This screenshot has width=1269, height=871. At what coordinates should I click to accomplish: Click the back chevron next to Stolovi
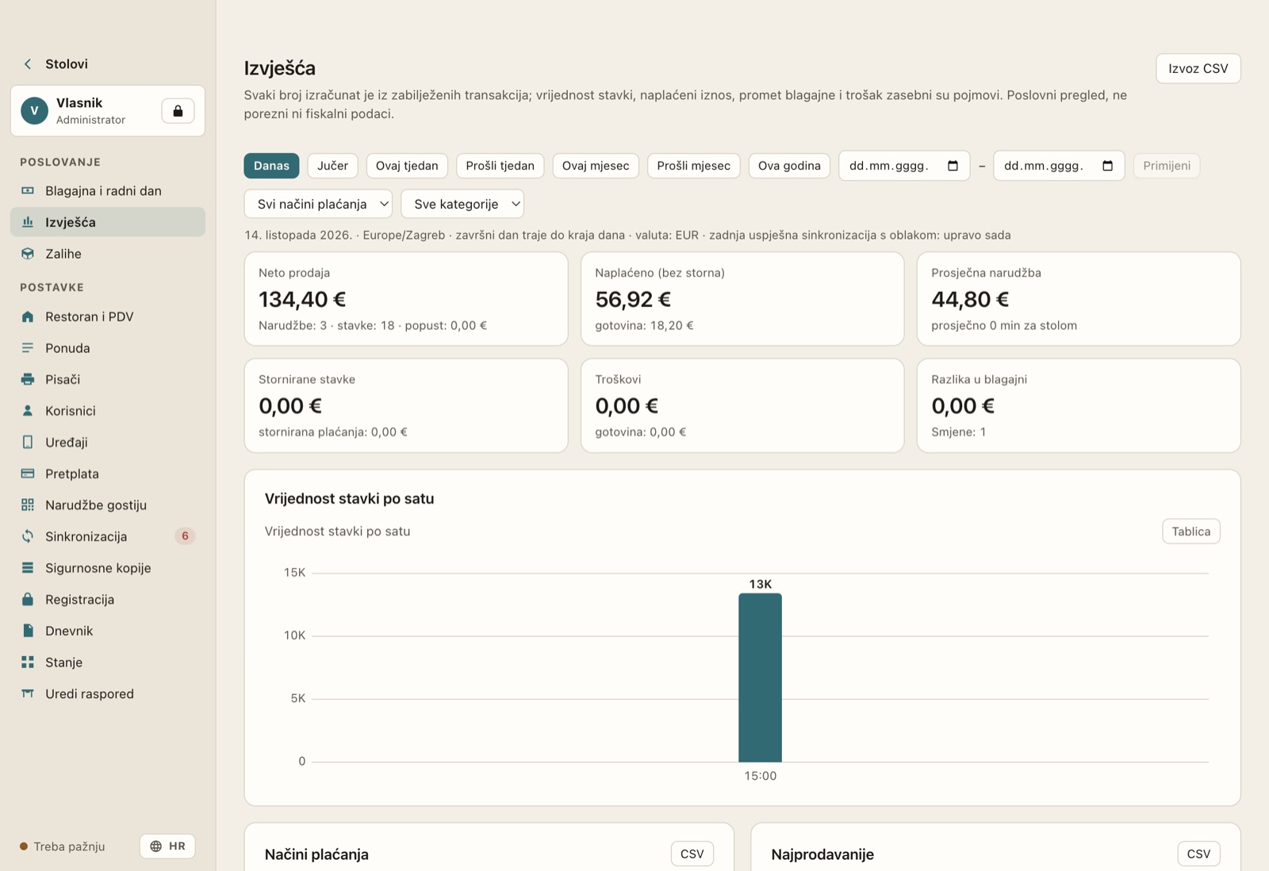[28, 64]
